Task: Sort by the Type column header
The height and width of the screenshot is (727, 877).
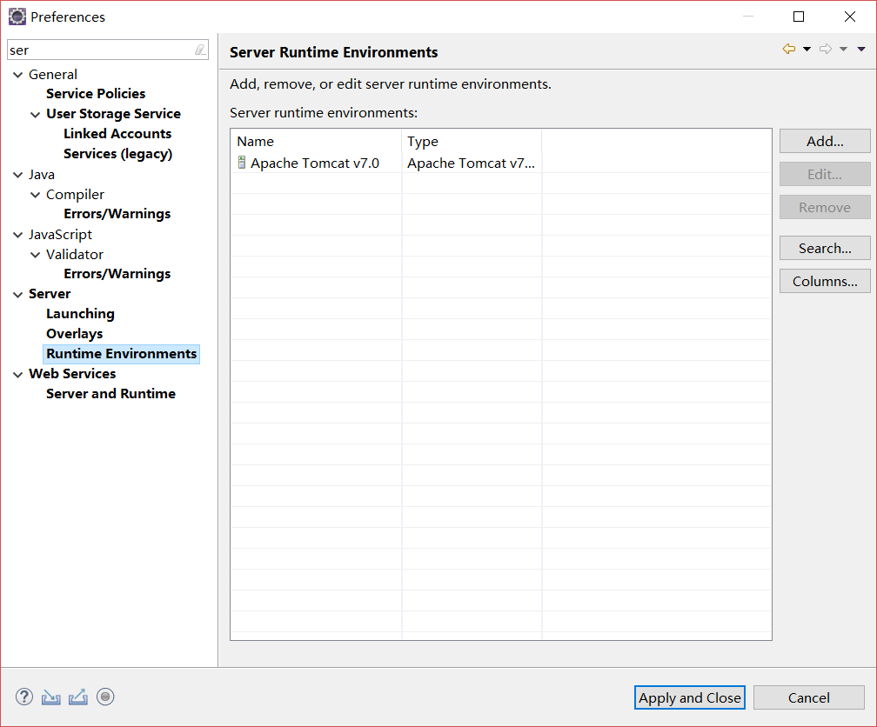Action: tap(472, 142)
